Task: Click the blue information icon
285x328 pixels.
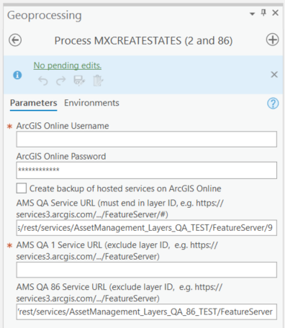Action: (17, 75)
